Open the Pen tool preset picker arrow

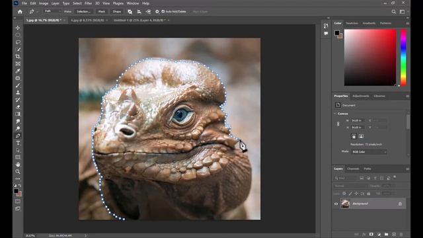pos(37,12)
